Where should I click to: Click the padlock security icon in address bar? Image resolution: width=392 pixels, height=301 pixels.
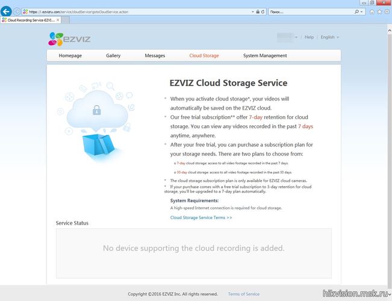(258, 12)
